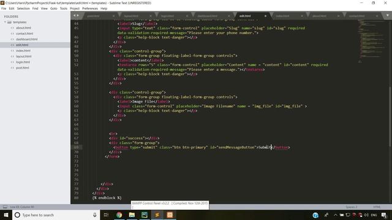Close the dashboard.html tab
Viewport: 392px width, 220px height.
point(228,16)
